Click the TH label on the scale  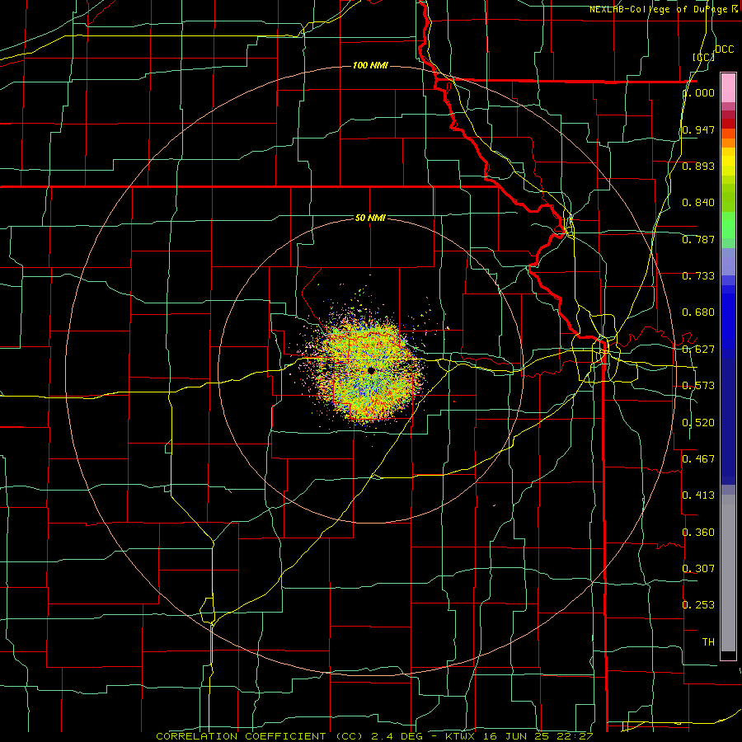708,641
